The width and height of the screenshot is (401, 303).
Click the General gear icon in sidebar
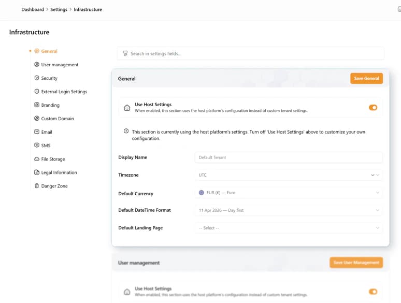coord(37,51)
